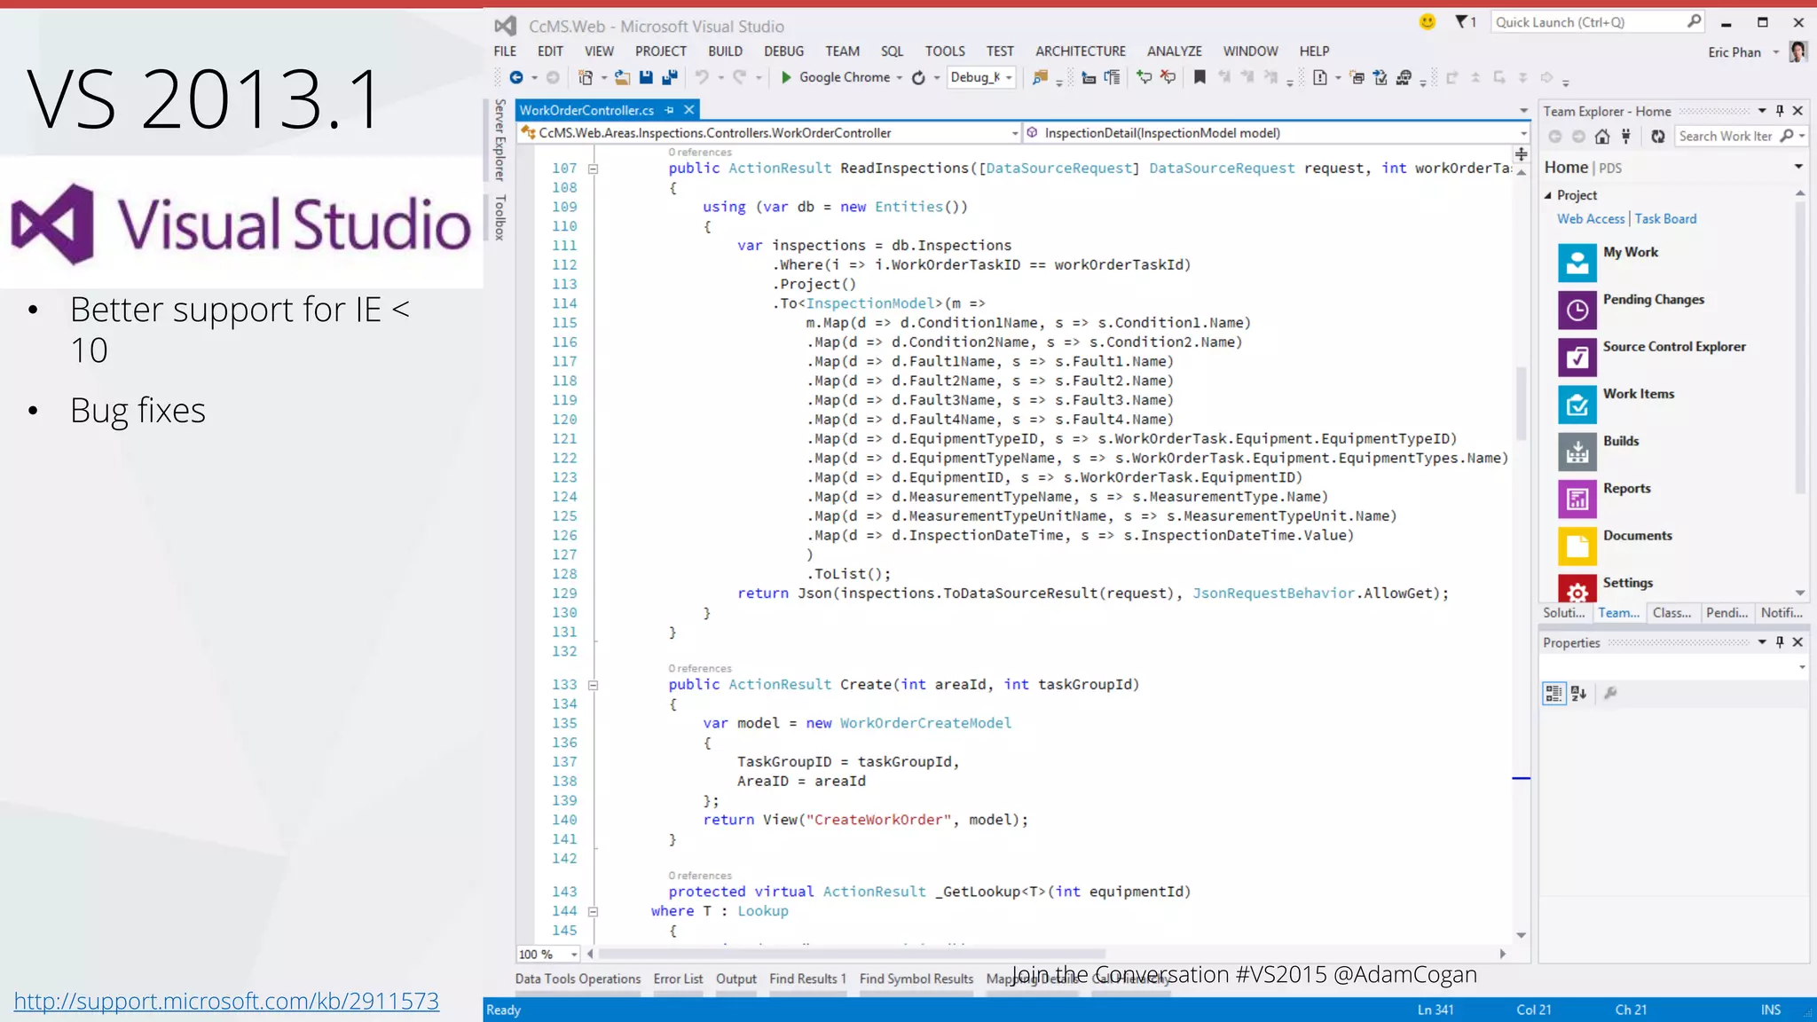1817x1022 pixels.
Task: Open the Web Access link
Action: (x=1591, y=218)
